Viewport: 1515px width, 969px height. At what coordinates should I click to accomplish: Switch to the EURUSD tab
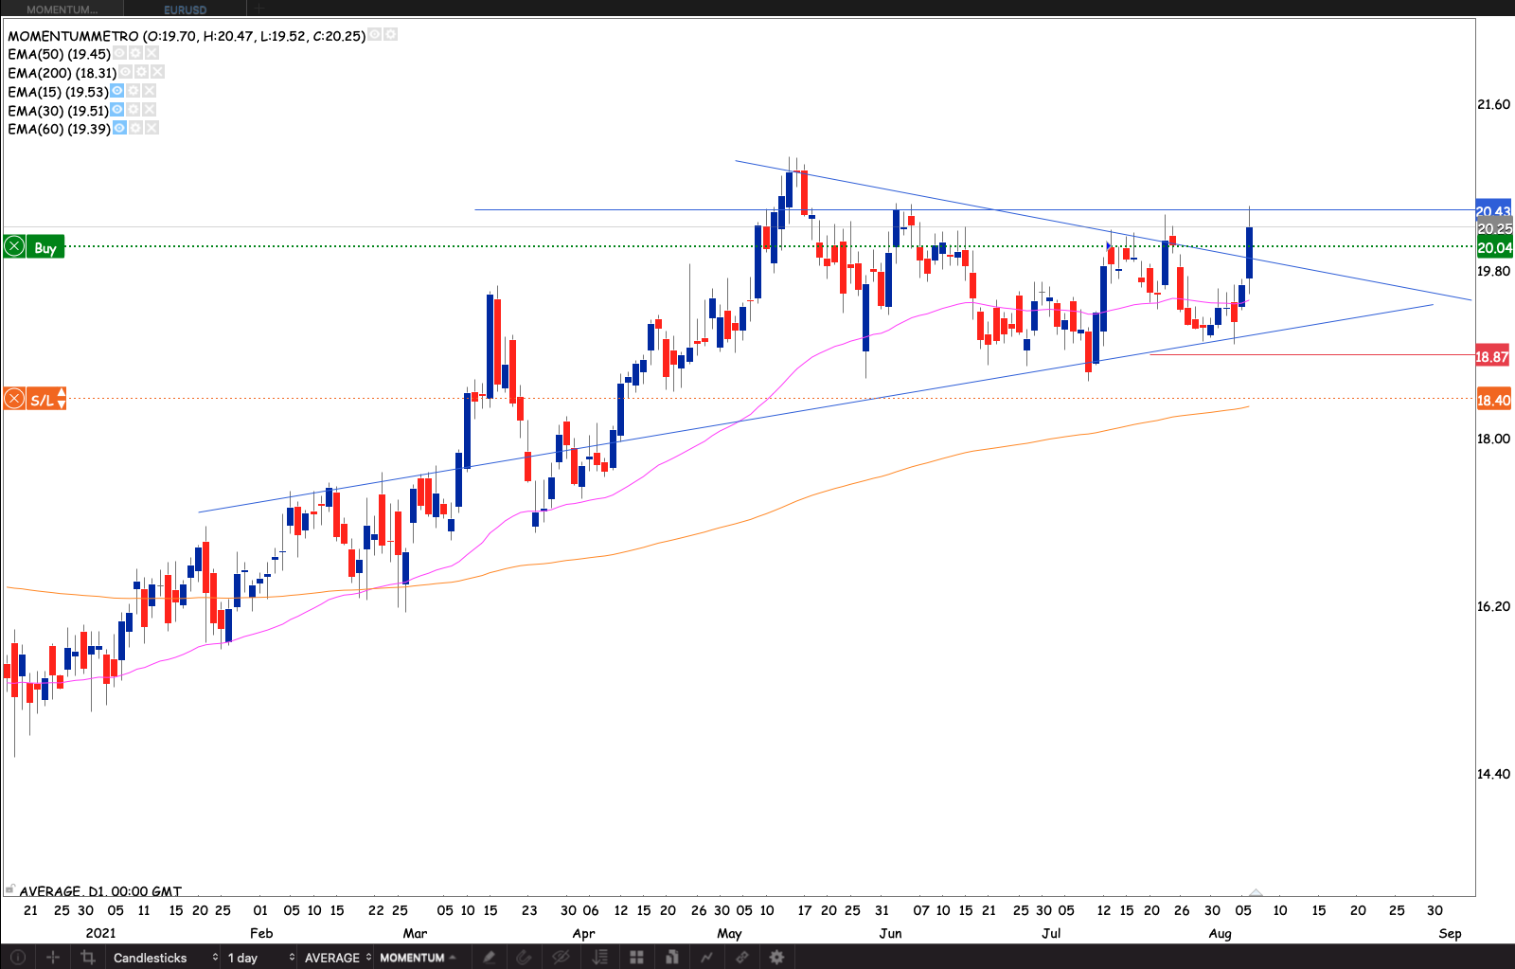(x=185, y=9)
